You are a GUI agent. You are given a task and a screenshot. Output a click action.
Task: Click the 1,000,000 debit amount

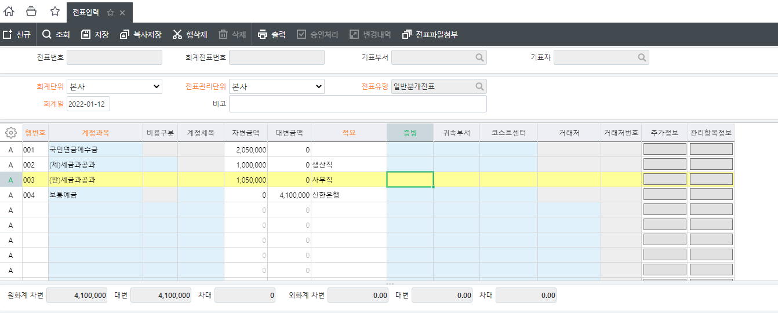246,165
